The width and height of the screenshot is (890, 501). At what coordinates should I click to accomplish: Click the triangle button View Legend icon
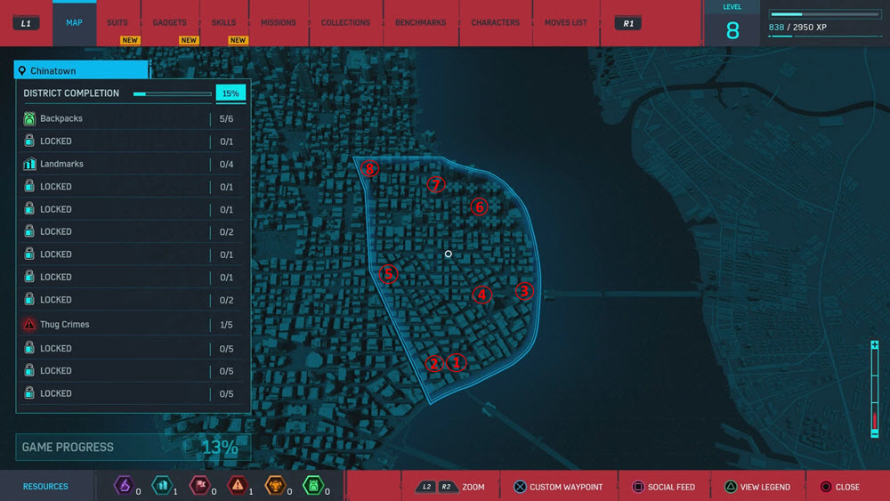731,487
